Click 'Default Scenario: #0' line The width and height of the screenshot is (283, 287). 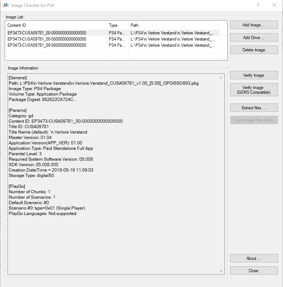click(29, 203)
